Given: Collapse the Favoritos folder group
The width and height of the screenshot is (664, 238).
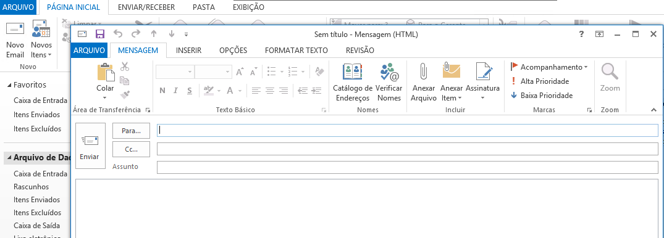Looking at the screenshot, I should point(9,85).
